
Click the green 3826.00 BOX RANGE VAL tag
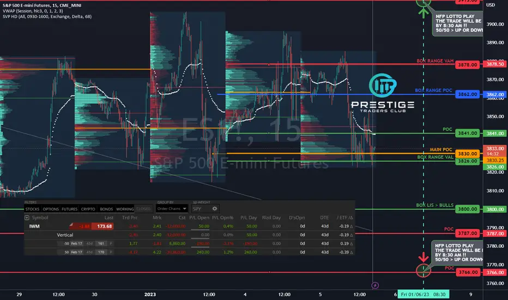point(467,161)
